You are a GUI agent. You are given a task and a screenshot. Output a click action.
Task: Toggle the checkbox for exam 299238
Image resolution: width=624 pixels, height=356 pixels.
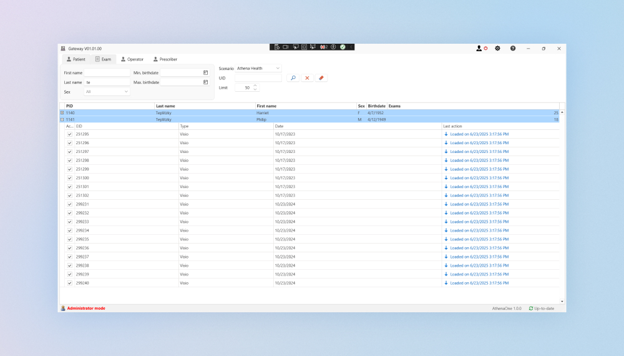(70, 265)
